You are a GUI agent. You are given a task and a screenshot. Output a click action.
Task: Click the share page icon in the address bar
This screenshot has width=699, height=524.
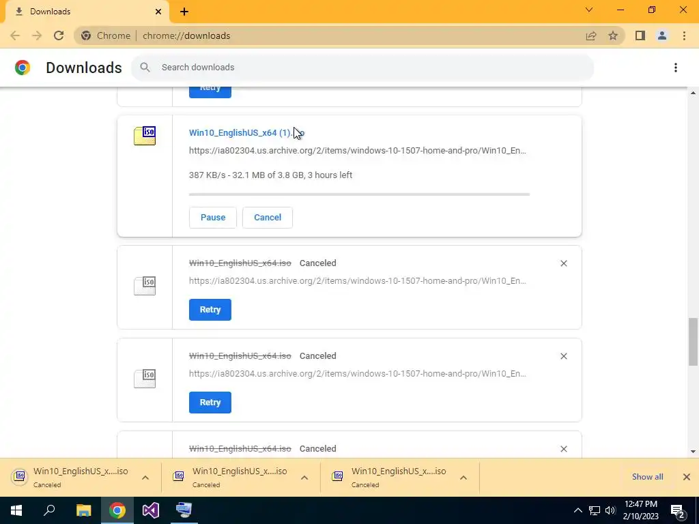[591, 35]
